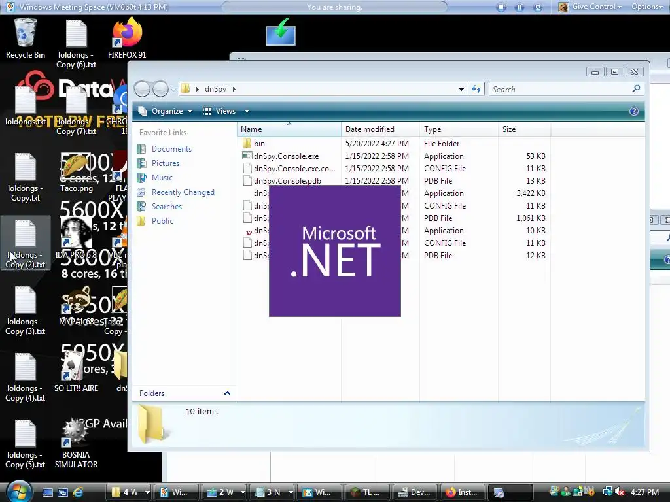Click the show desktop sharing monitor icon
Screen dimensions: 670x502
[x=538, y=7]
